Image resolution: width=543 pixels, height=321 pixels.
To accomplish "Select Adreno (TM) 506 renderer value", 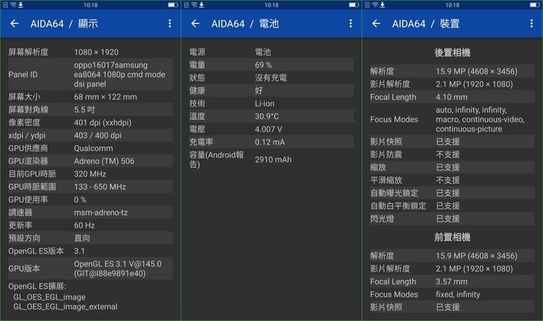I will [104, 161].
